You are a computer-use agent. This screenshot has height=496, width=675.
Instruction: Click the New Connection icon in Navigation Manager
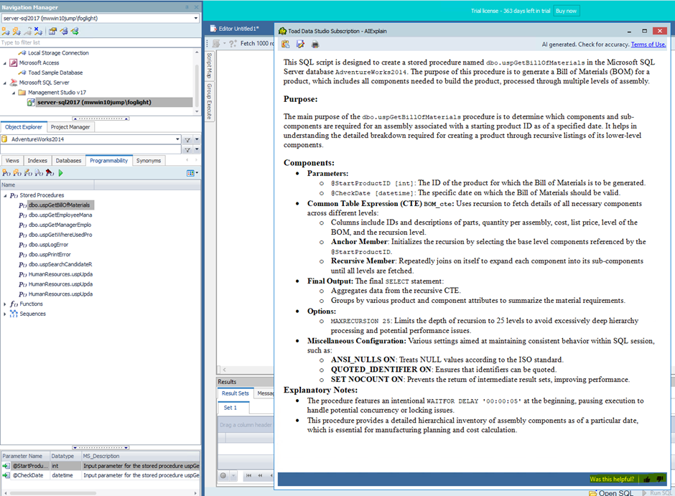pyautogui.click(x=6, y=31)
